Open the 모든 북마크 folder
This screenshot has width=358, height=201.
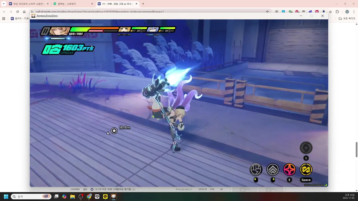(347, 18)
